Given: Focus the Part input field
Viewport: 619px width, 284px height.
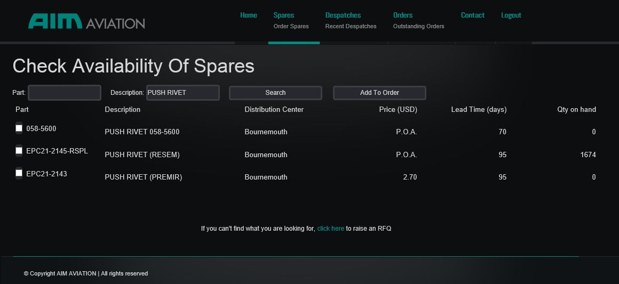Looking at the screenshot, I should coord(65,93).
